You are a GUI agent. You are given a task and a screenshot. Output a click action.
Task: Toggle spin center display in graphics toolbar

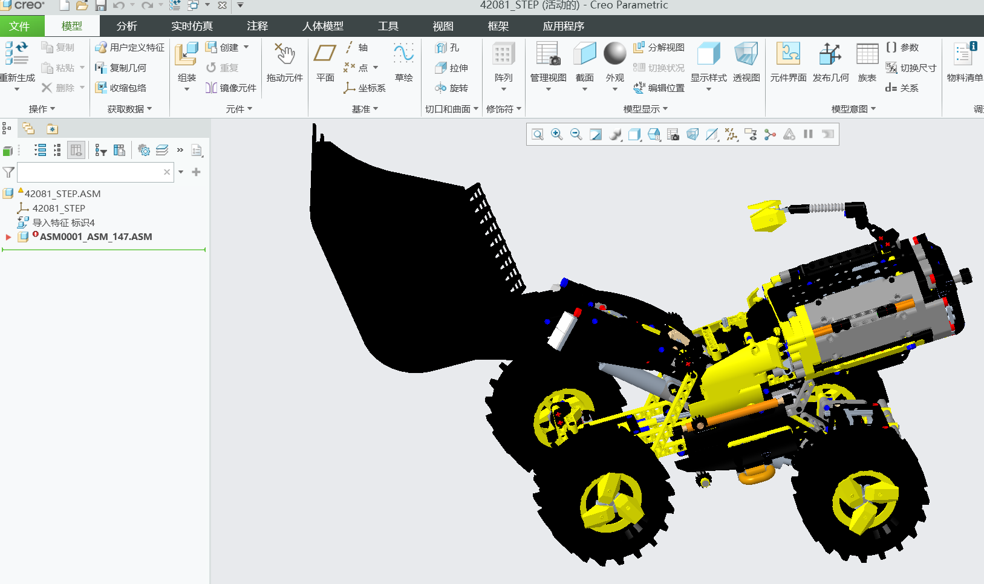click(770, 134)
